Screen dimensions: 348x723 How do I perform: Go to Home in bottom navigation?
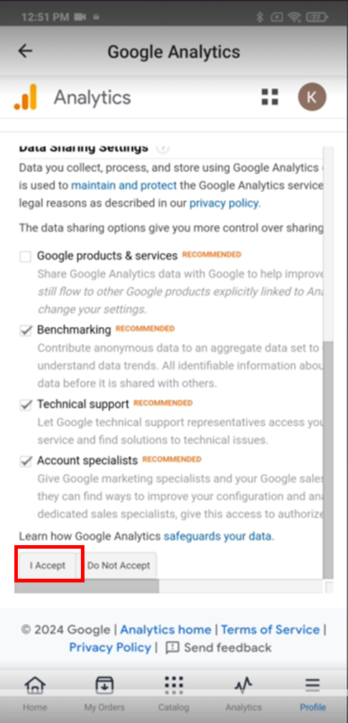coord(35,694)
